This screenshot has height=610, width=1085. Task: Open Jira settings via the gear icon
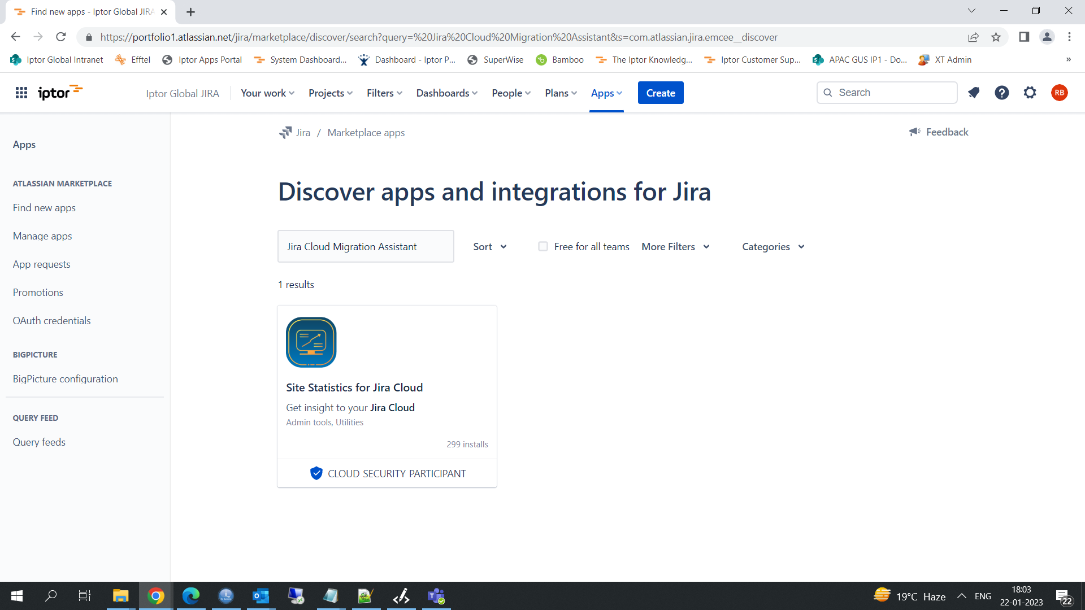1030,93
